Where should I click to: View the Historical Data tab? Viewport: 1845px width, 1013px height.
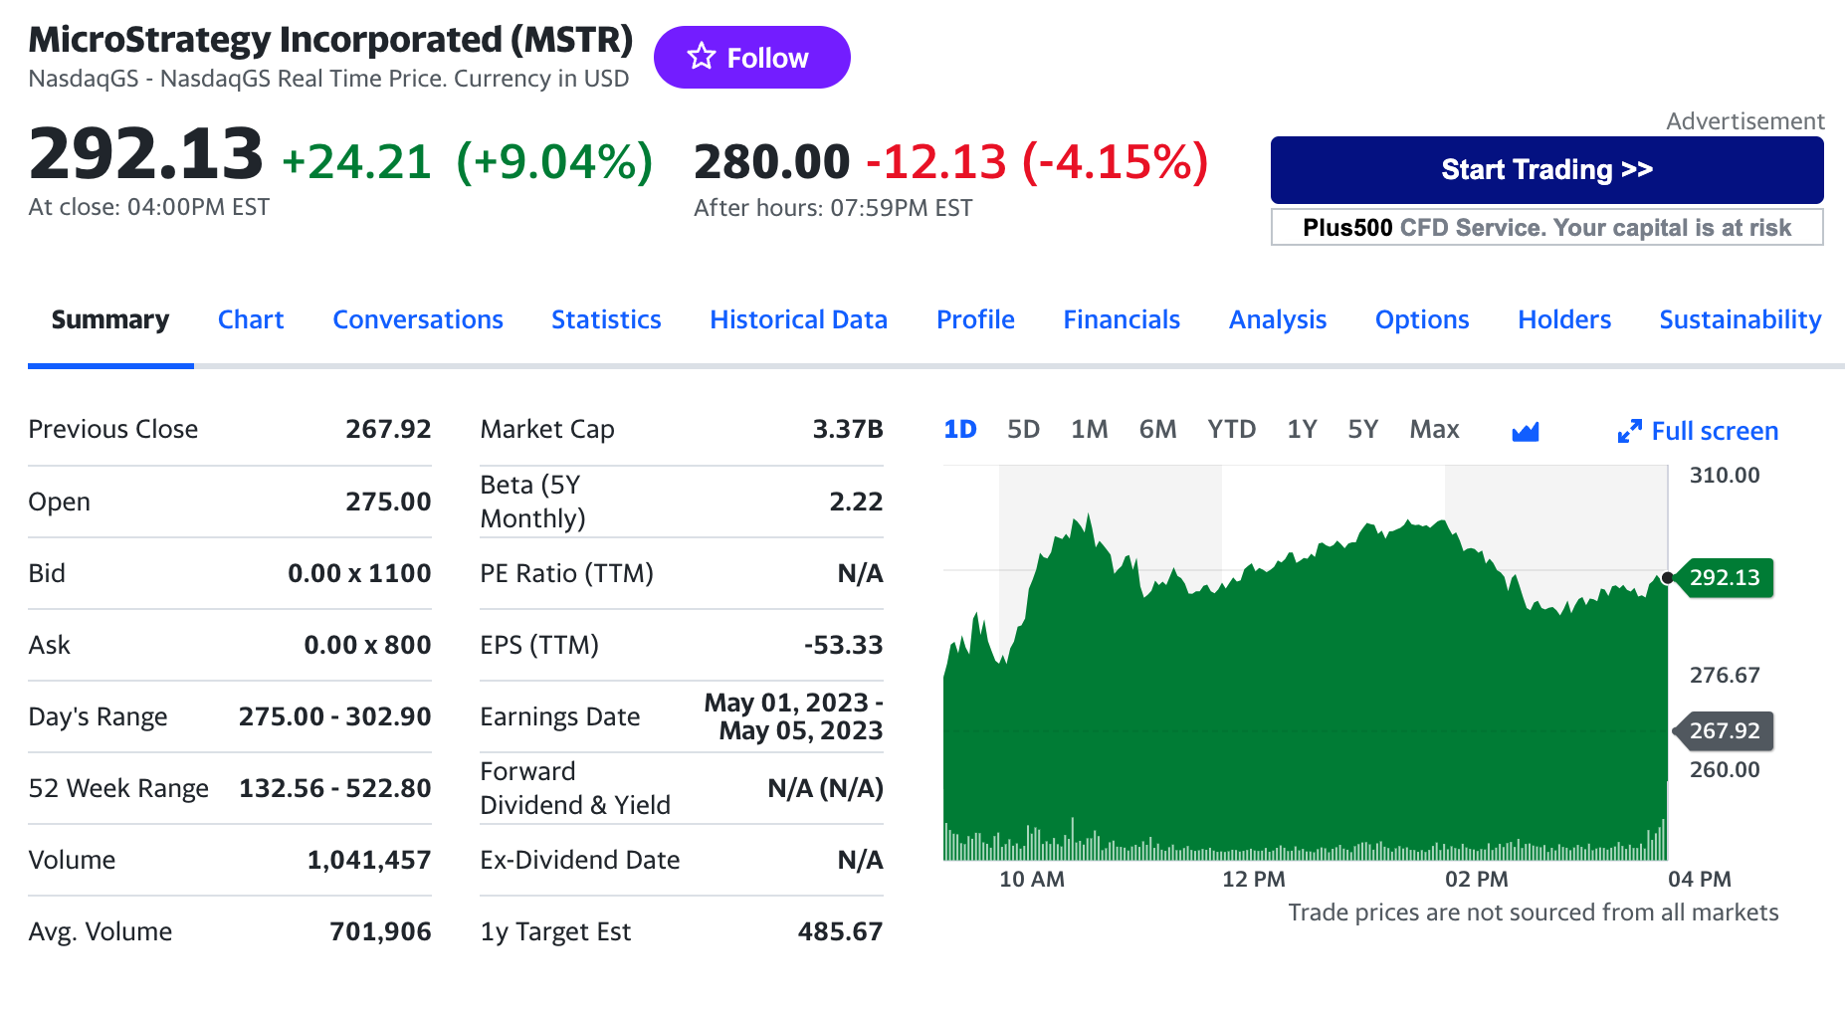[x=798, y=319]
